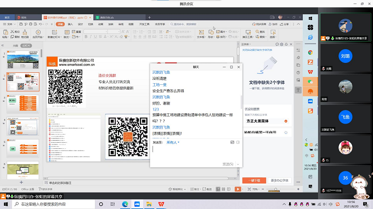Viewport: 373px width, 209px height.
Task: Click the zoom out minus button
Action: (263, 189)
